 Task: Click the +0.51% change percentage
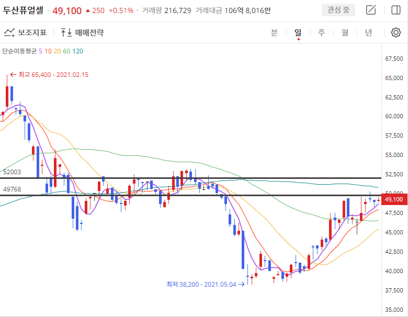(121, 10)
